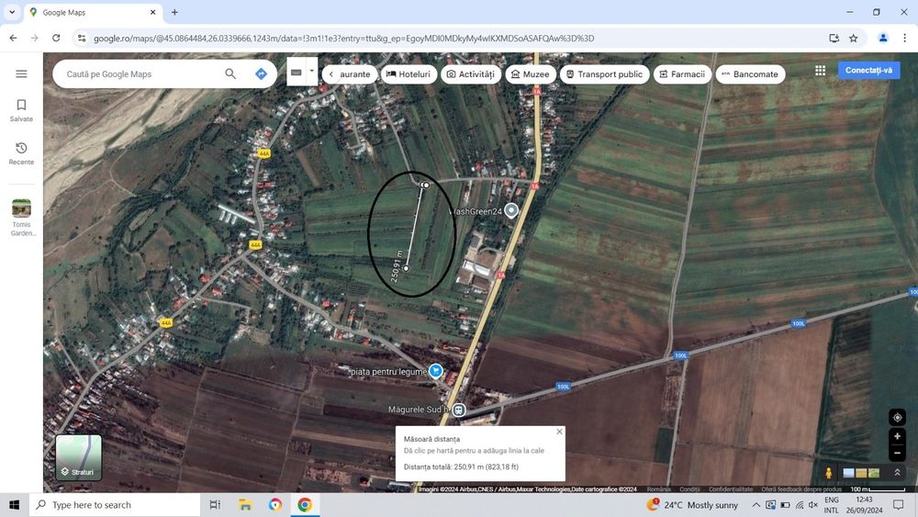
Task: Toggle the side panel view button
Action: (x=297, y=72)
